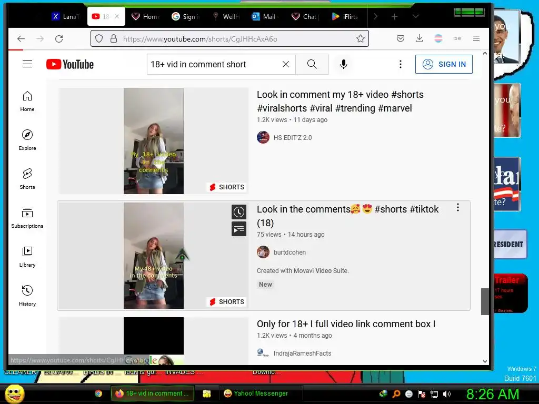Open the downloads arrow icon
Screen dimensions: 539x404
(419, 38)
